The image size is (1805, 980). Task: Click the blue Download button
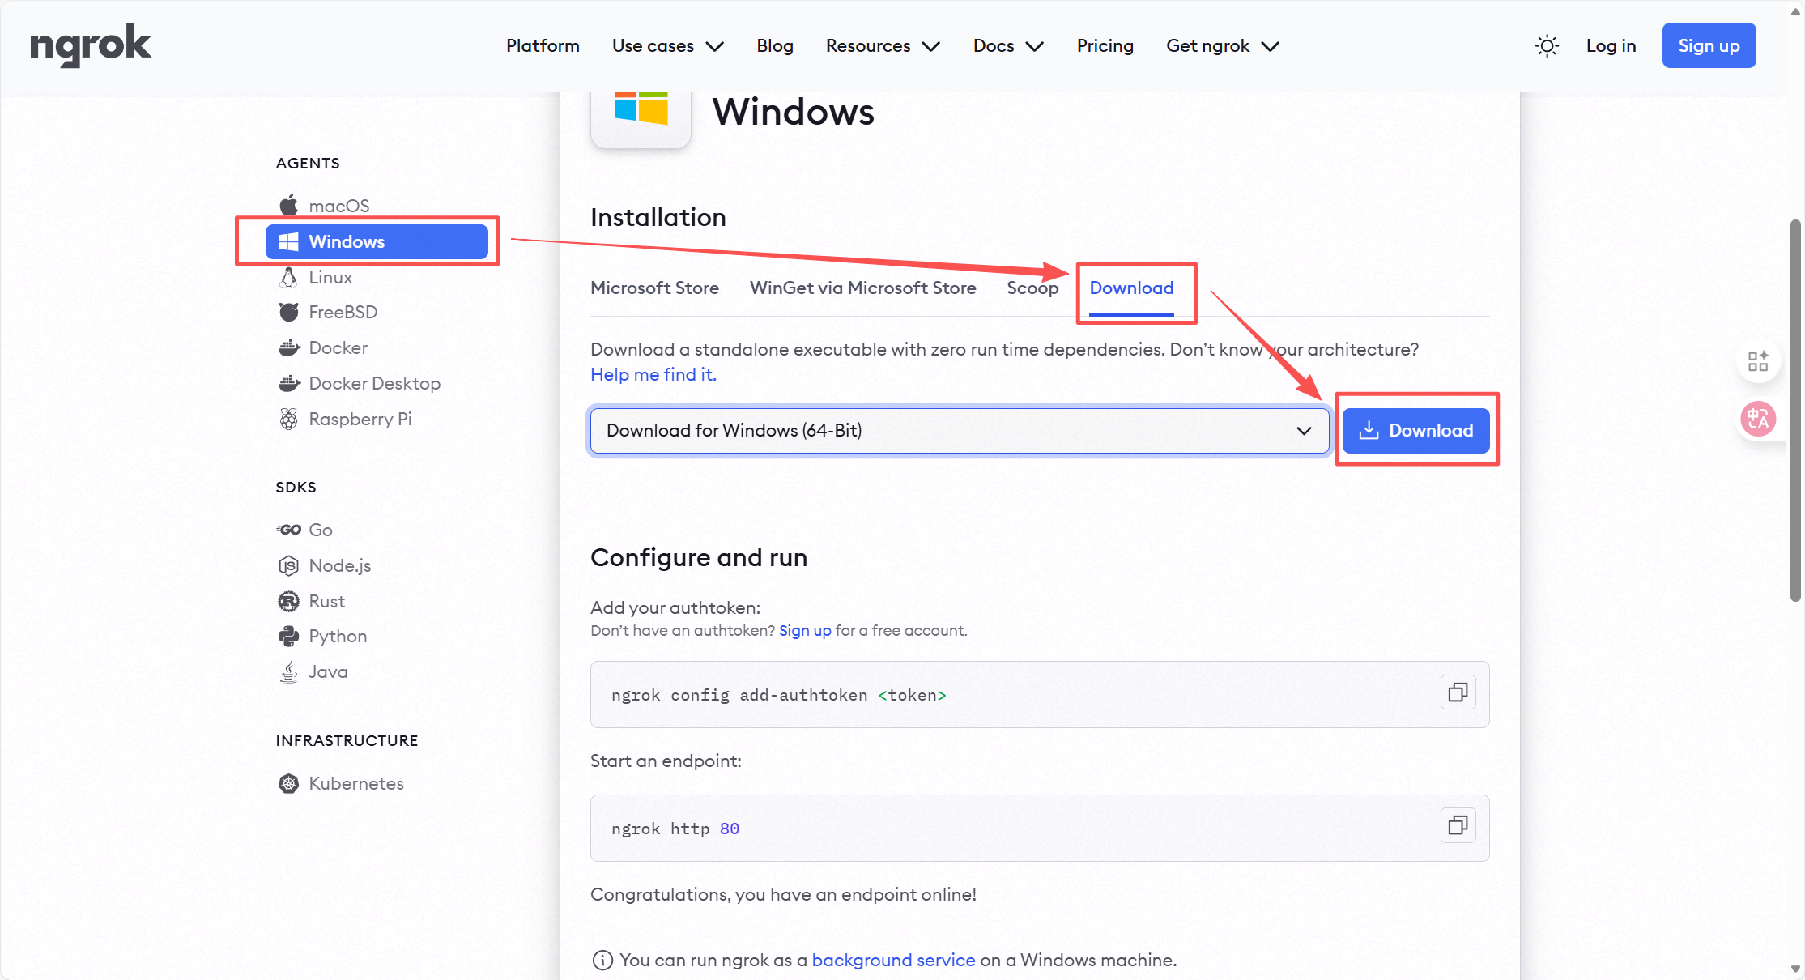pyautogui.click(x=1415, y=430)
